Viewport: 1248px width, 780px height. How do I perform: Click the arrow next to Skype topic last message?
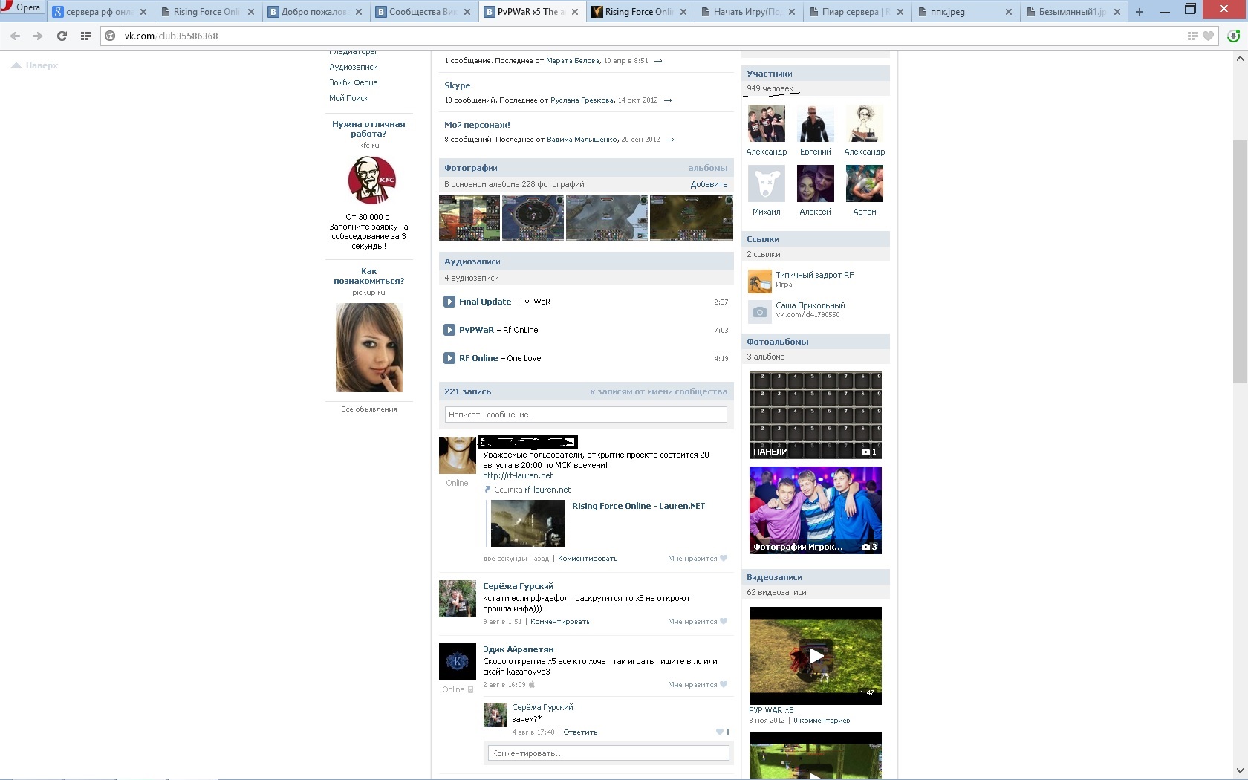668,100
